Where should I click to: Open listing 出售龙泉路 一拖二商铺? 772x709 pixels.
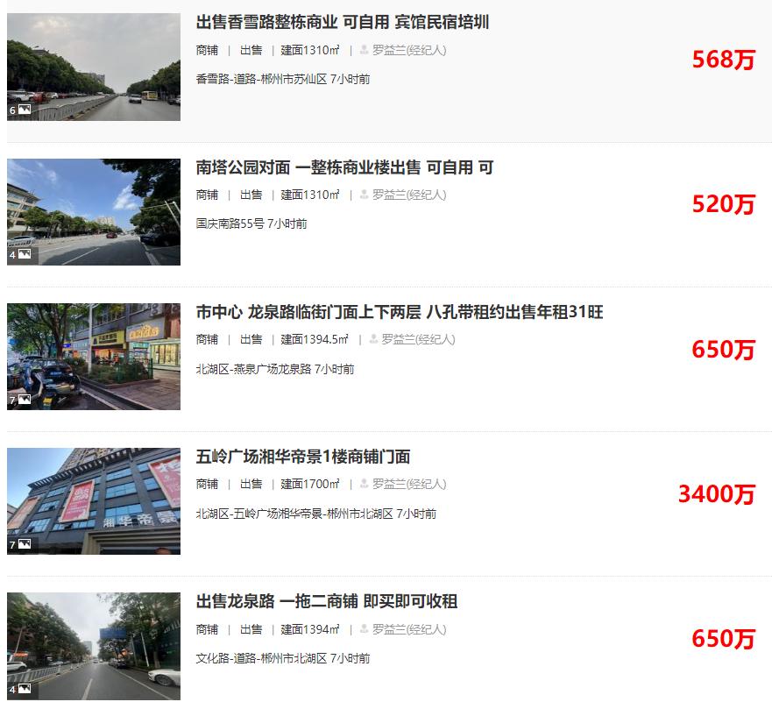click(x=327, y=601)
